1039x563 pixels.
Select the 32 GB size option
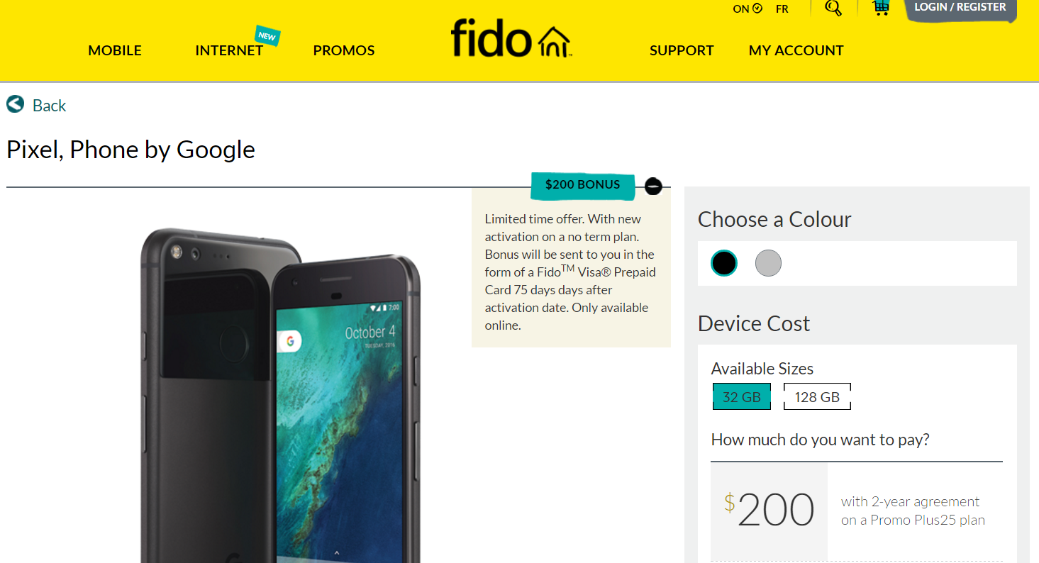(x=741, y=397)
